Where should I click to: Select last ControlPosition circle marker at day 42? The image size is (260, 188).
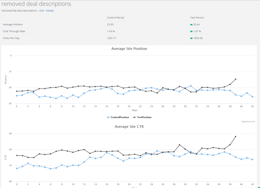tap(252, 97)
